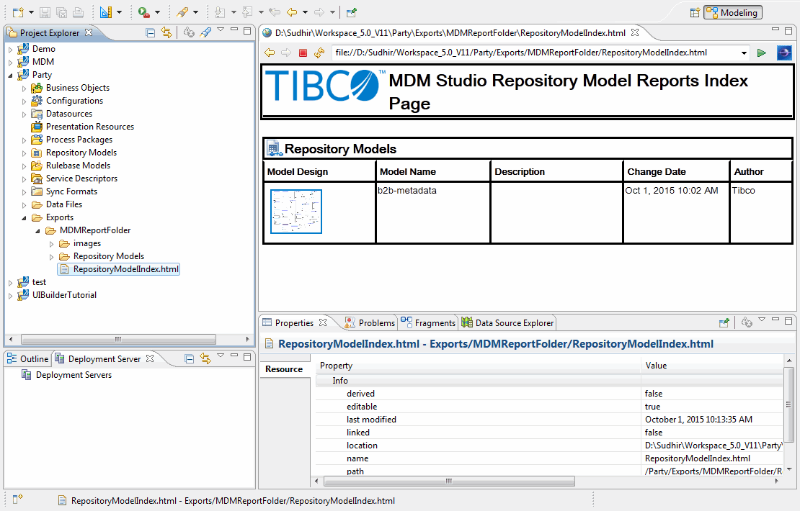Collapse All in Project Explorer

[151, 33]
